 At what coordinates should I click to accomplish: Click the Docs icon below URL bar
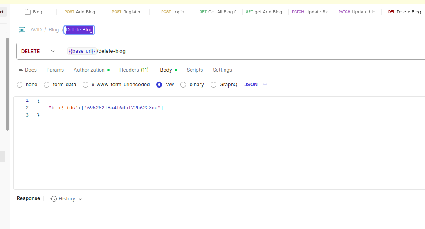pyautogui.click(x=21, y=70)
